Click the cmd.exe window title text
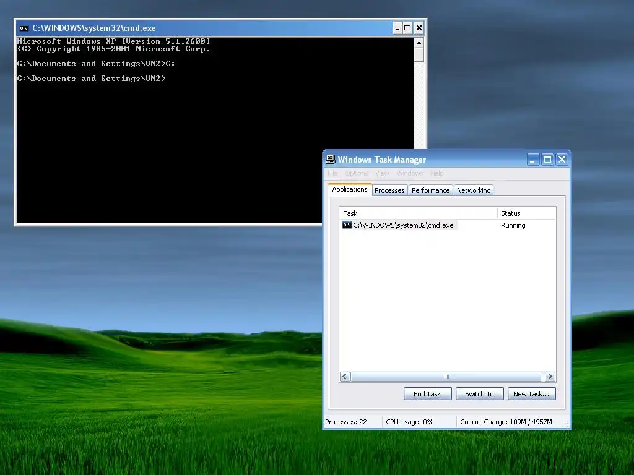The image size is (634, 475). [94, 28]
